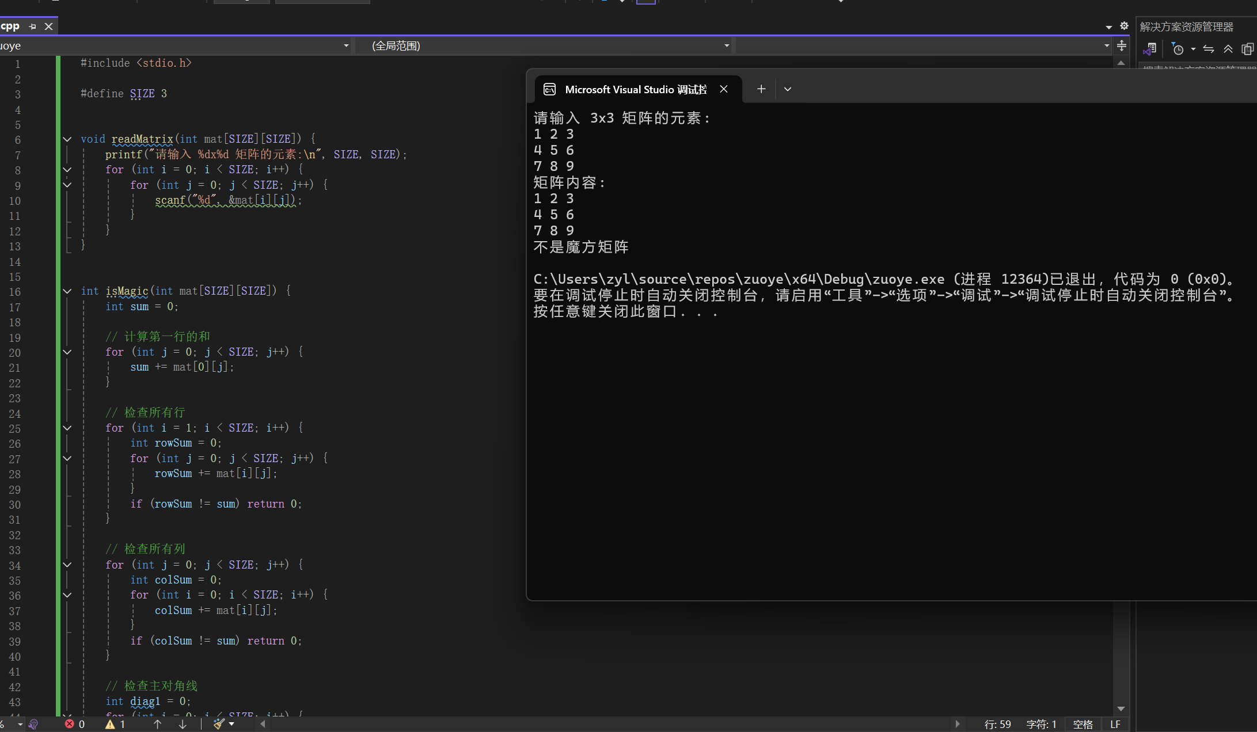Toggle warning count indicator showing 1
Screen dimensions: 1257x732
pyautogui.click(x=115, y=724)
